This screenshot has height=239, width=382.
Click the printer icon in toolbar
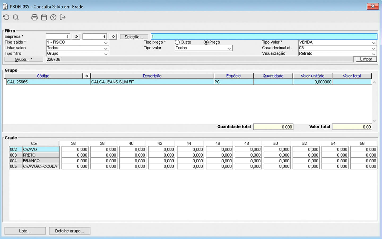click(x=34, y=18)
